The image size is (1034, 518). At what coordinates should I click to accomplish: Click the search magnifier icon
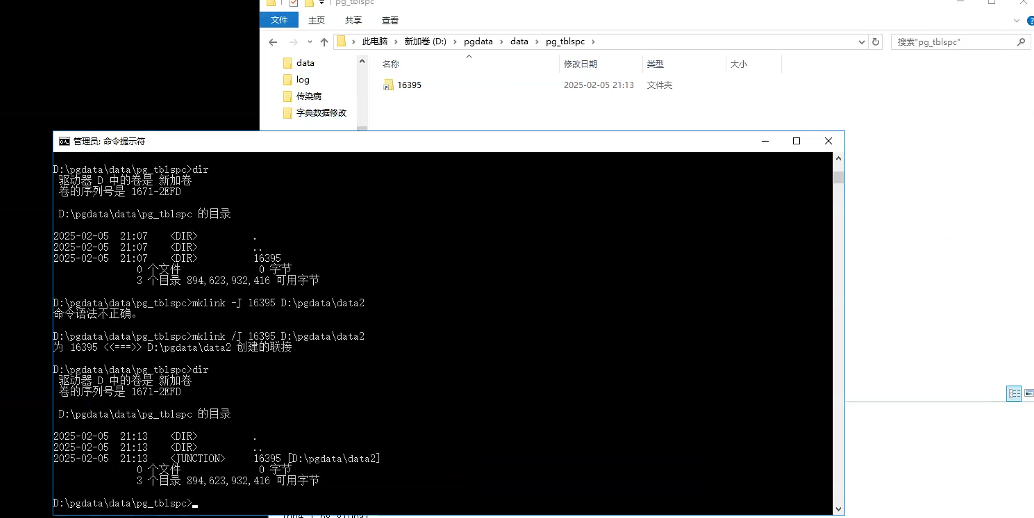[x=1021, y=42]
